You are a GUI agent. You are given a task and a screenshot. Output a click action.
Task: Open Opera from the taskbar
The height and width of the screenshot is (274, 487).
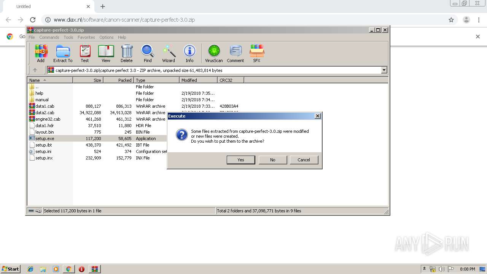click(x=81, y=269)
